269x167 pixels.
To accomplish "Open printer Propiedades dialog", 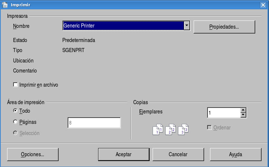I will point(224,27).
